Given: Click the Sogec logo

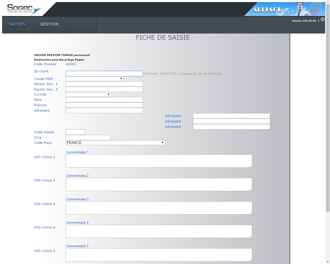Looking at the screenshot, I should pyautogui.click(x=24, y=9).
